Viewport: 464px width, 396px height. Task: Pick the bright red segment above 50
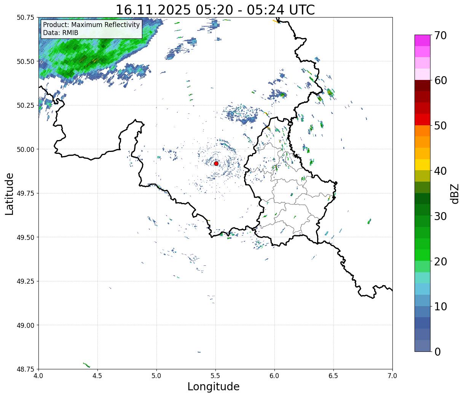[423, 120]
